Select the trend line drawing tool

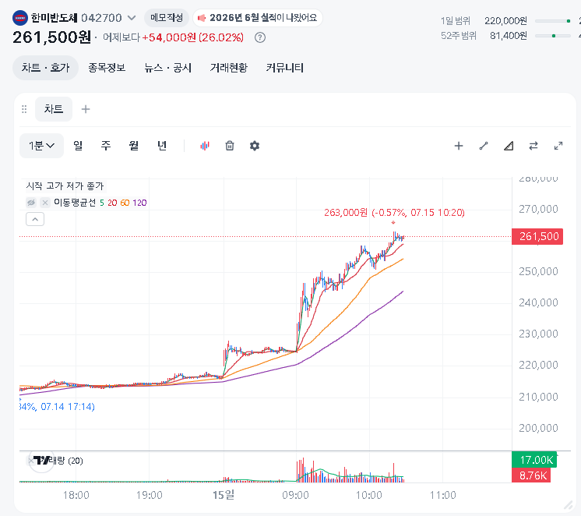[484, 146]
